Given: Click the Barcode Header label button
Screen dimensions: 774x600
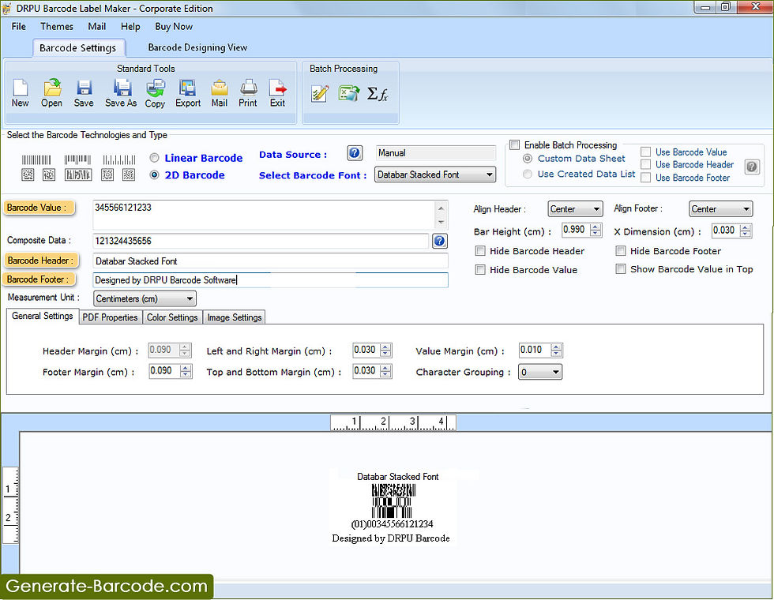Looking at the screenshot, I should 40,261.
